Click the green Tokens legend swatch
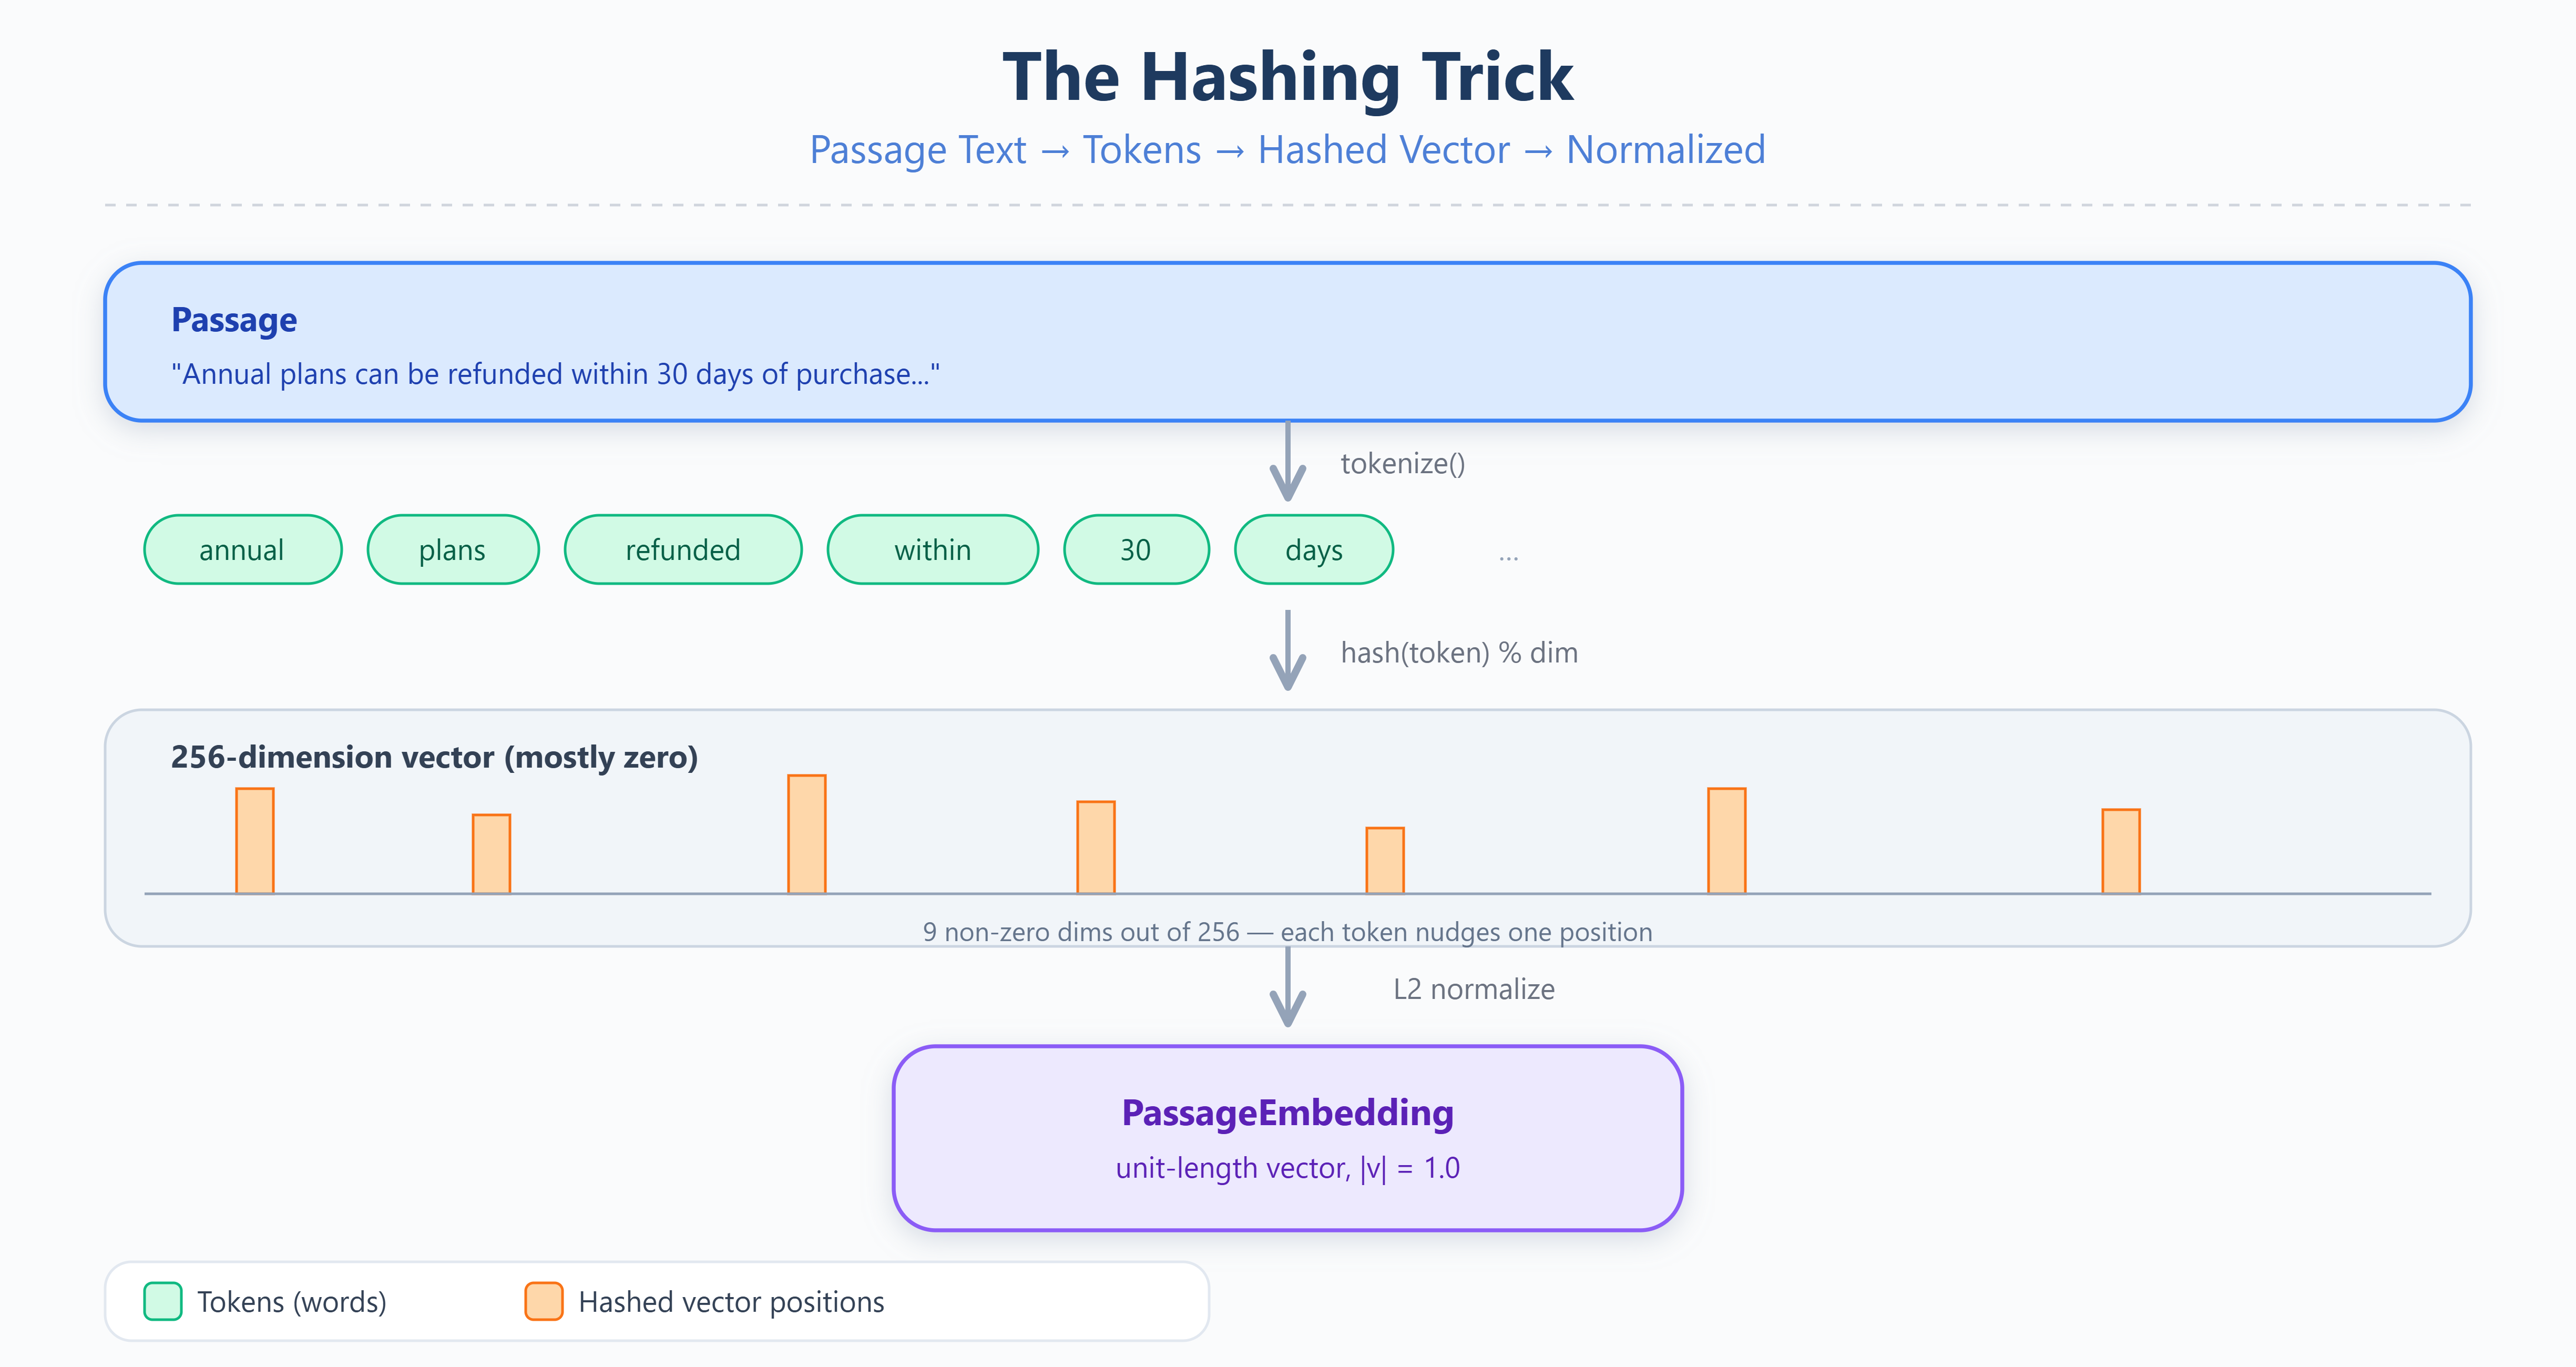Image resolution: width=2576 pixels, height=1367 pixels. [163, 1301]
